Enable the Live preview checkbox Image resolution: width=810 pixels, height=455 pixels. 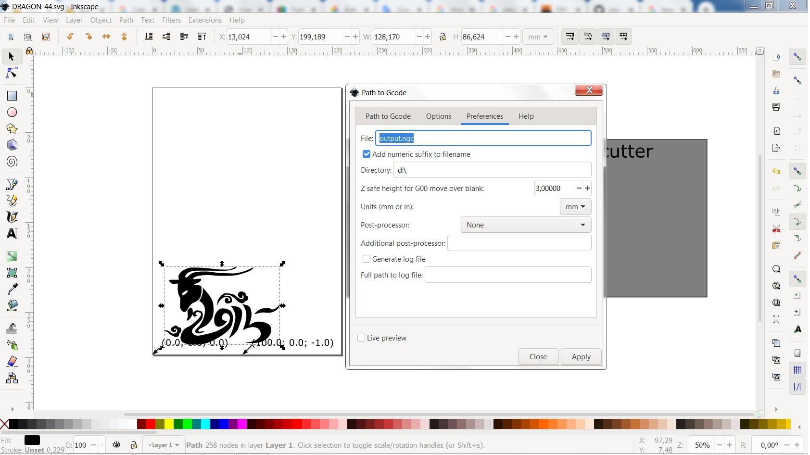click(361, 338)
